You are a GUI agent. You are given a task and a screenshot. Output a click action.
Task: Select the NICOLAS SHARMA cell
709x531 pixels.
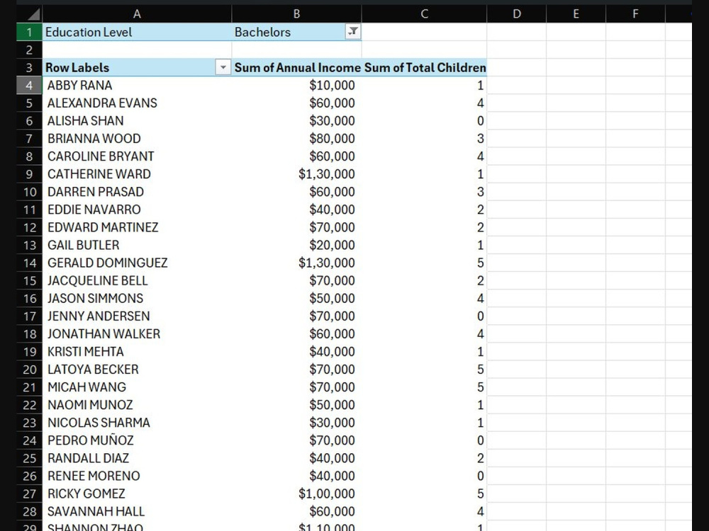pos(137,423)
